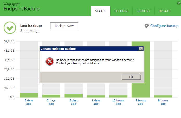Click the 12 hours ago label
The image size is (181, 118).
pos(118,102)
